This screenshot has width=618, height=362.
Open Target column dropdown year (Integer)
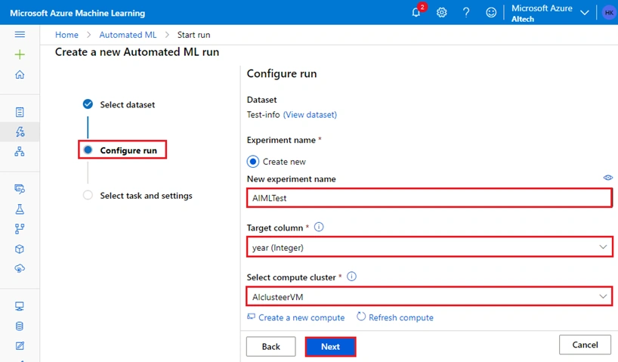(430, 247)
